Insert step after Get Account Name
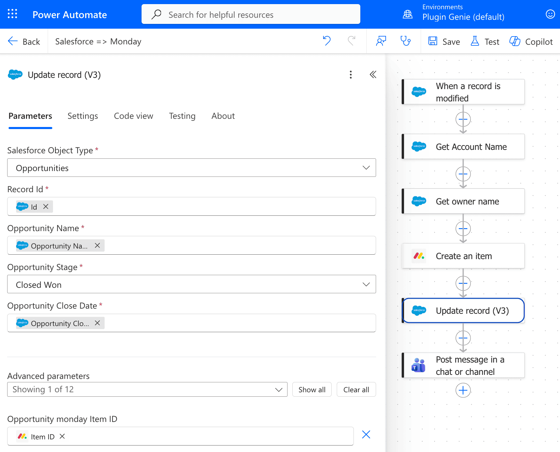 pos(463,174)
